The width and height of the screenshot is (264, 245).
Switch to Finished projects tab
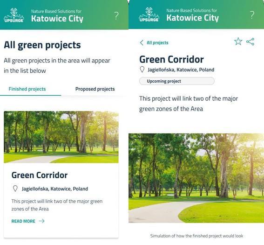tap(27, 89)
